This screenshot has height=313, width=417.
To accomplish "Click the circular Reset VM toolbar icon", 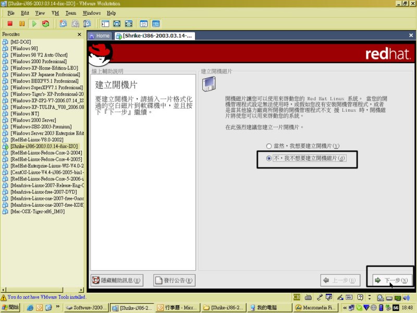I will (46, 23).
